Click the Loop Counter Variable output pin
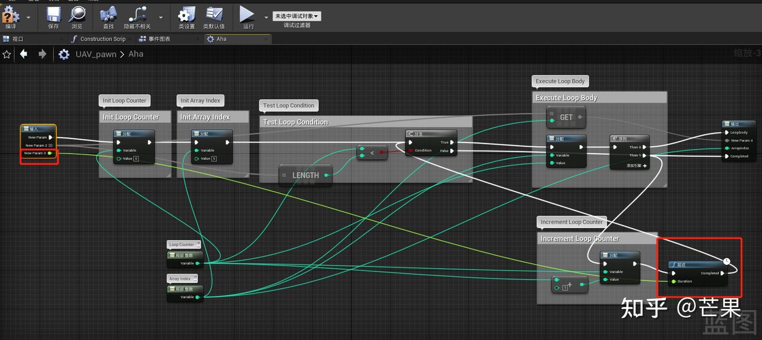762x340 pixels. click(197, 263)
